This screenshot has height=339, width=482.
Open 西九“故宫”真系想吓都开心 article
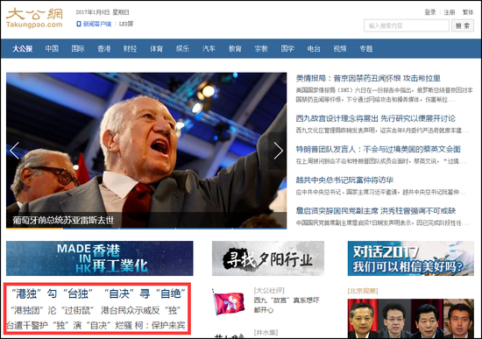[x=287, y=305]
